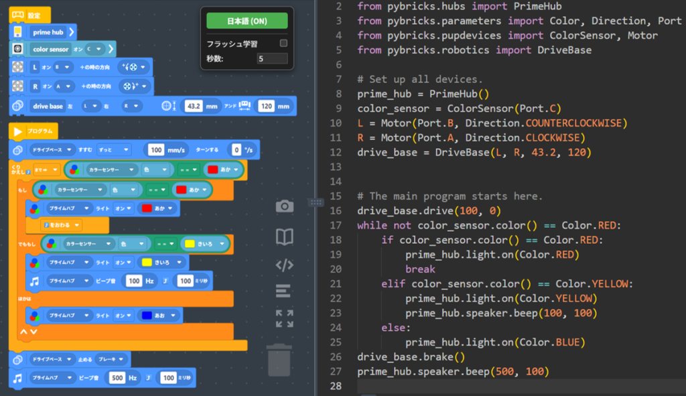Toggle the 日本語 (ON) language button
Image resolution: width=686 pixels, height=396 pixels.
click(x=247, y=21)
